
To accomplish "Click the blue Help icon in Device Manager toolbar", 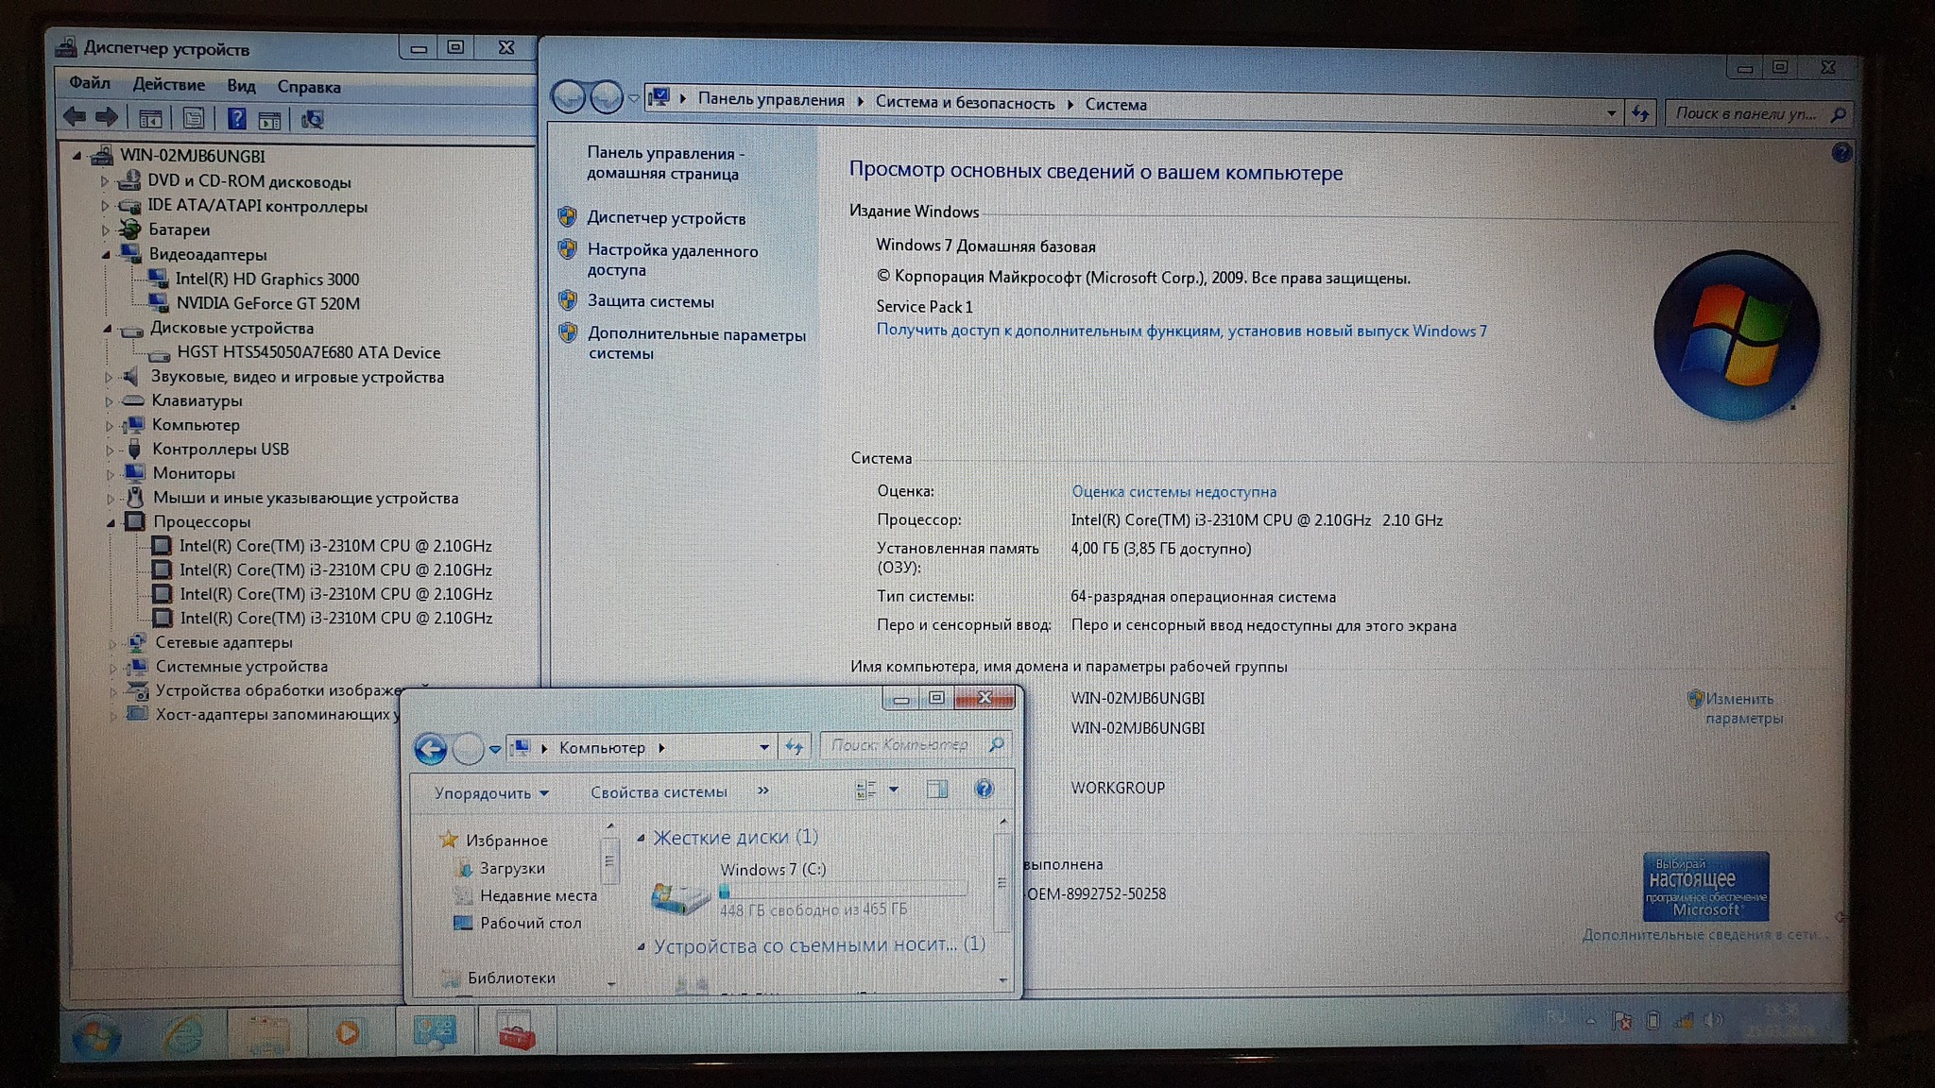I will (236, 119).
